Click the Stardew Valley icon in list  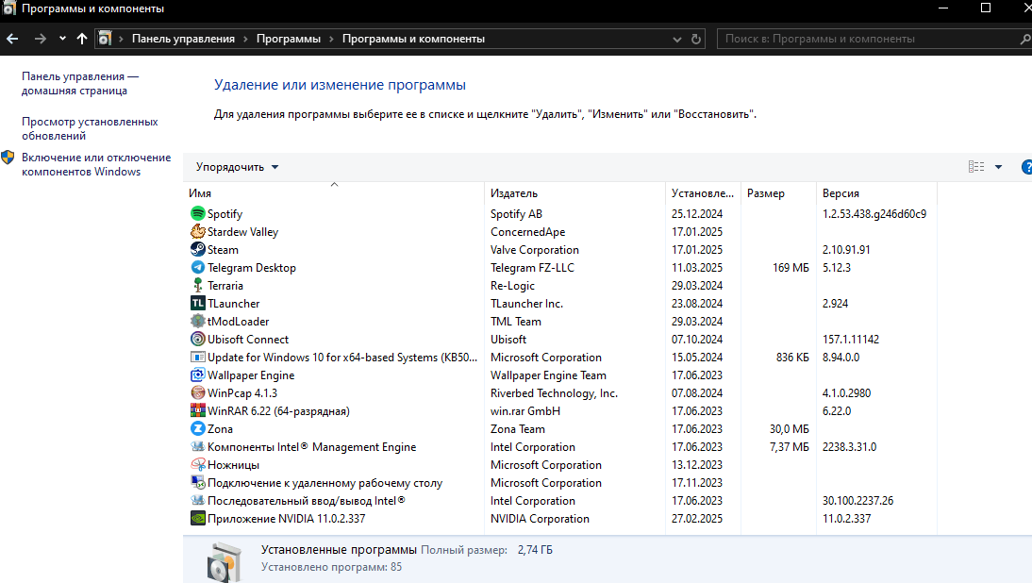click(x=197, y=232)
